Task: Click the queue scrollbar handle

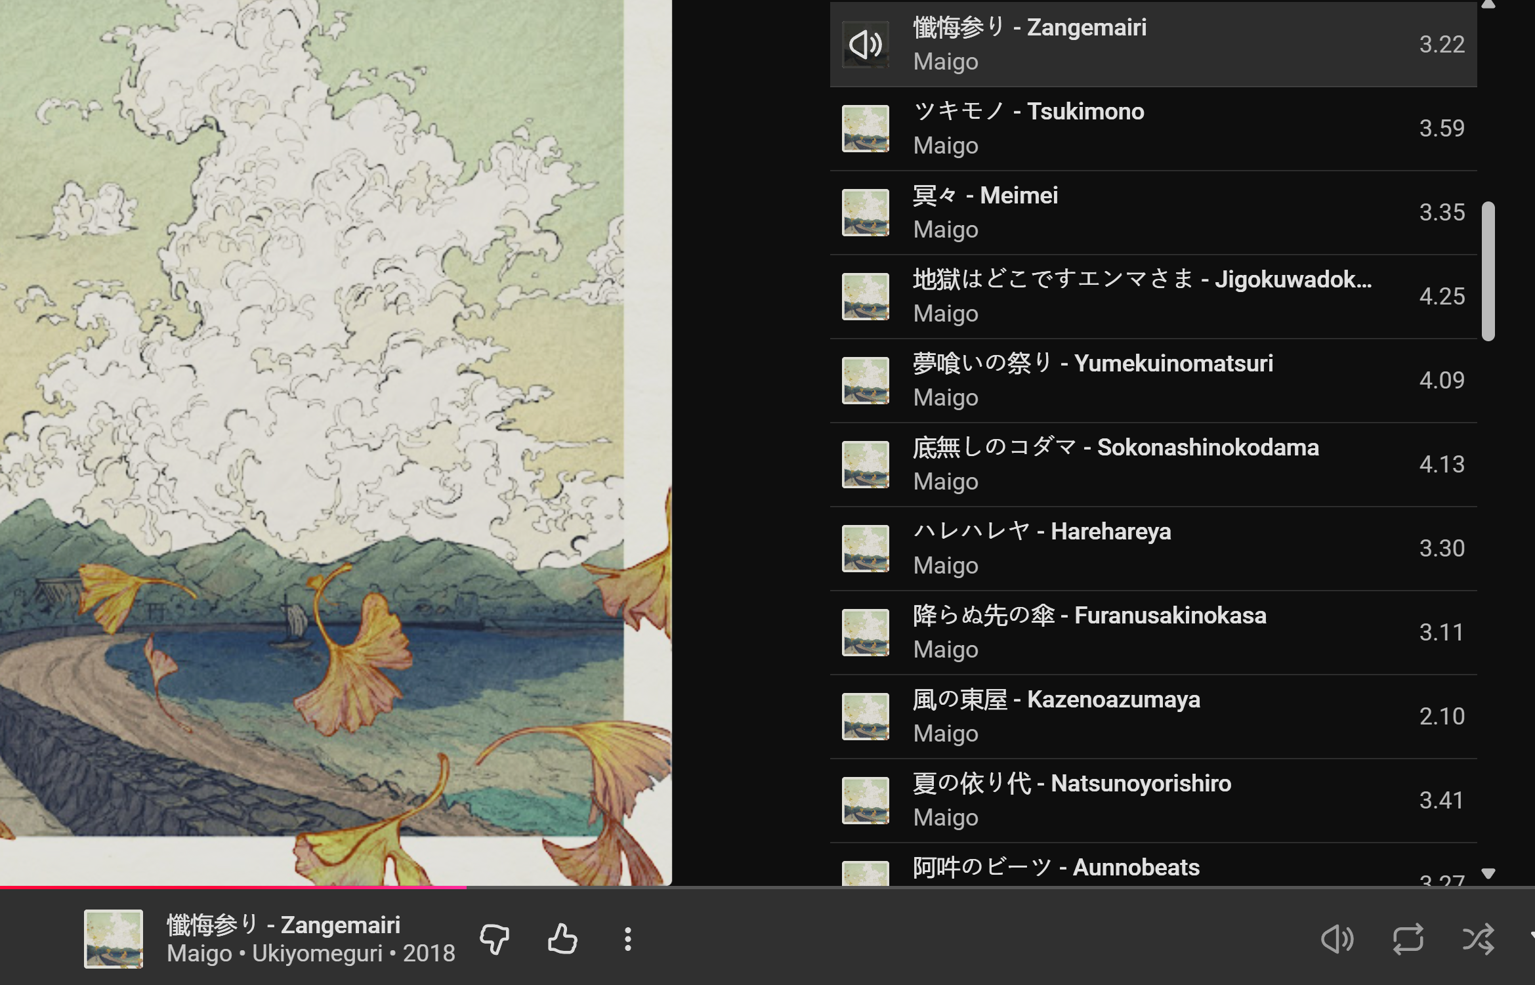Action: (1488, 271)
